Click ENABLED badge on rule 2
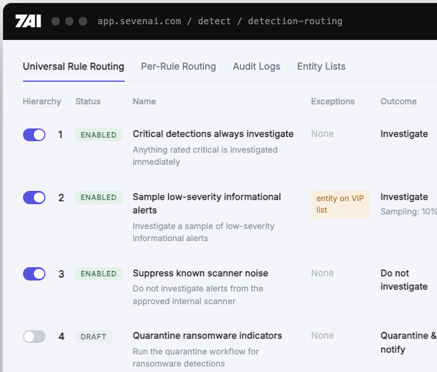Viewport: 437px width, 372px height. [99, 198]
